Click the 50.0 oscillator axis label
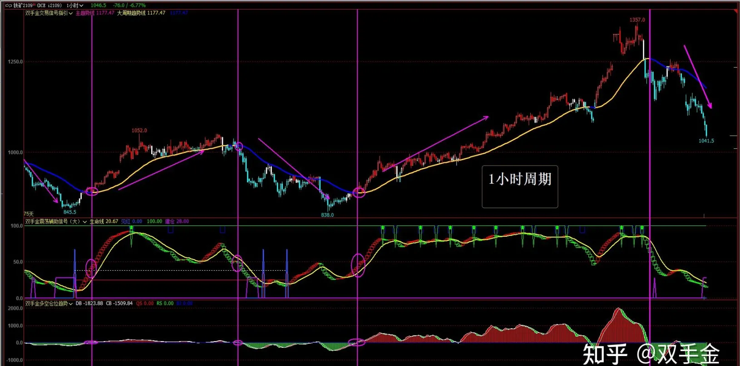This screenshot has height=366, width=740. tap(17, 262)
